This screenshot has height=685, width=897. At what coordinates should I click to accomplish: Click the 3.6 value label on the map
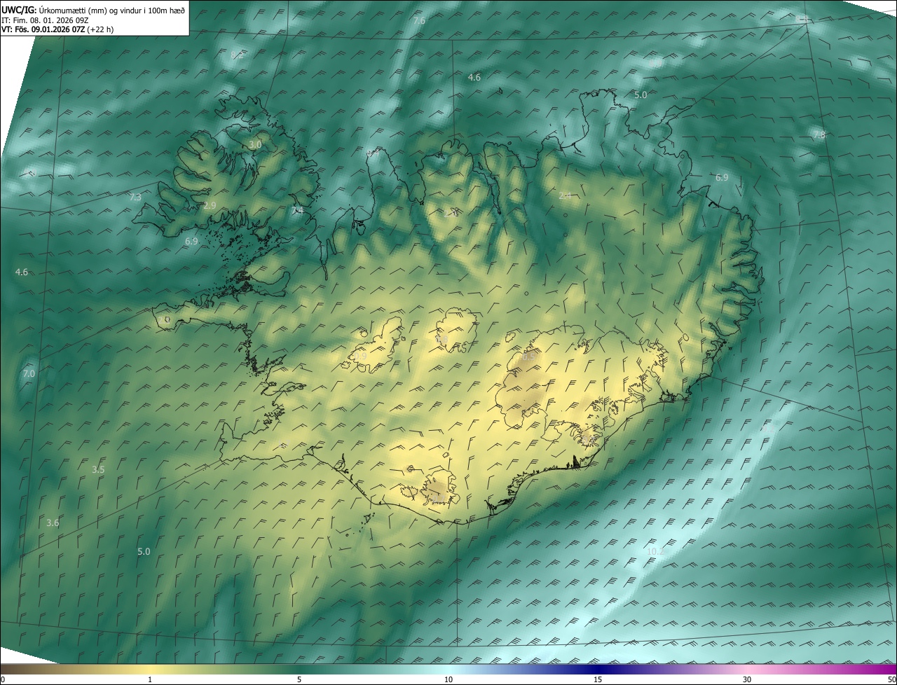tap(53, 523)
